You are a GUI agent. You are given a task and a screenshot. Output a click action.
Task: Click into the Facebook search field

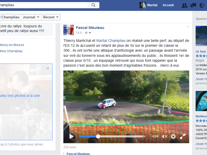(x=43, y=5)
